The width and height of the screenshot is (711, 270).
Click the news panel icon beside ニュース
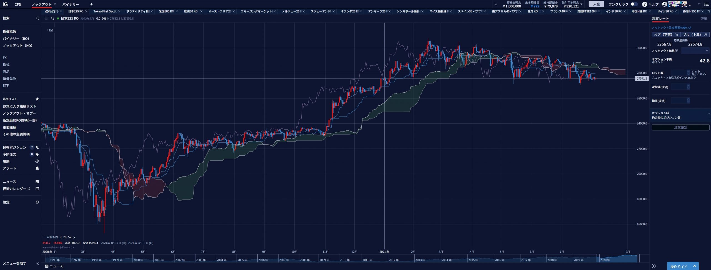click(37, 182)
